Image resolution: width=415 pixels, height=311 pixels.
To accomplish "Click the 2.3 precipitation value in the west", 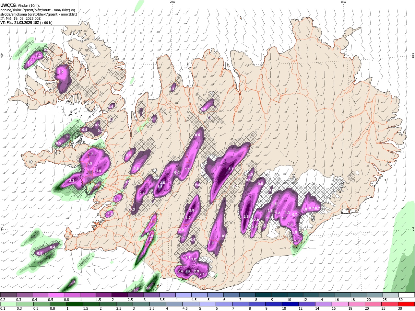I will pos(72,180).
